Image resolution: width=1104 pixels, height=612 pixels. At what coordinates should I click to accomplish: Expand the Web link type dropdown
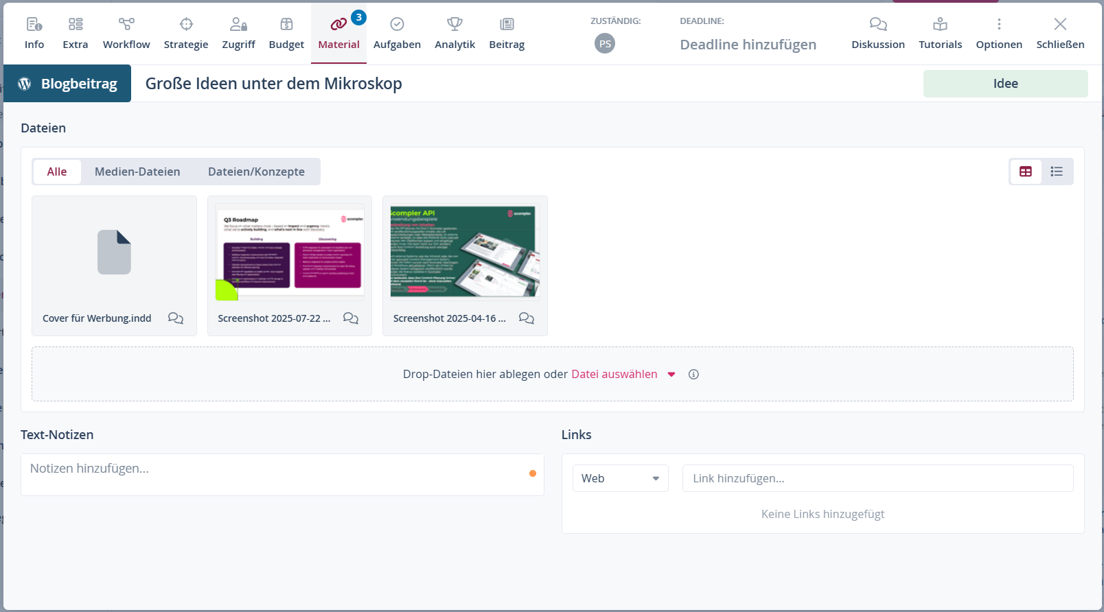pos(620,478)
